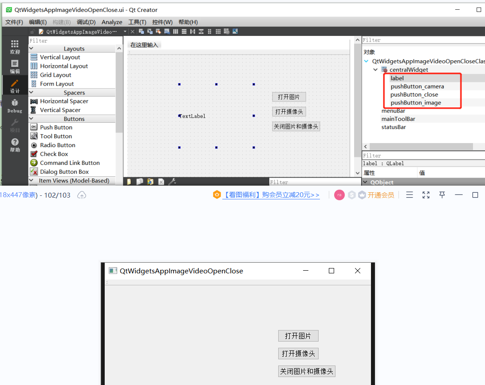The image size is (485, 385).
Task: Apply Lay Out Horizontally from toolbar
Action: click(175, 31)
